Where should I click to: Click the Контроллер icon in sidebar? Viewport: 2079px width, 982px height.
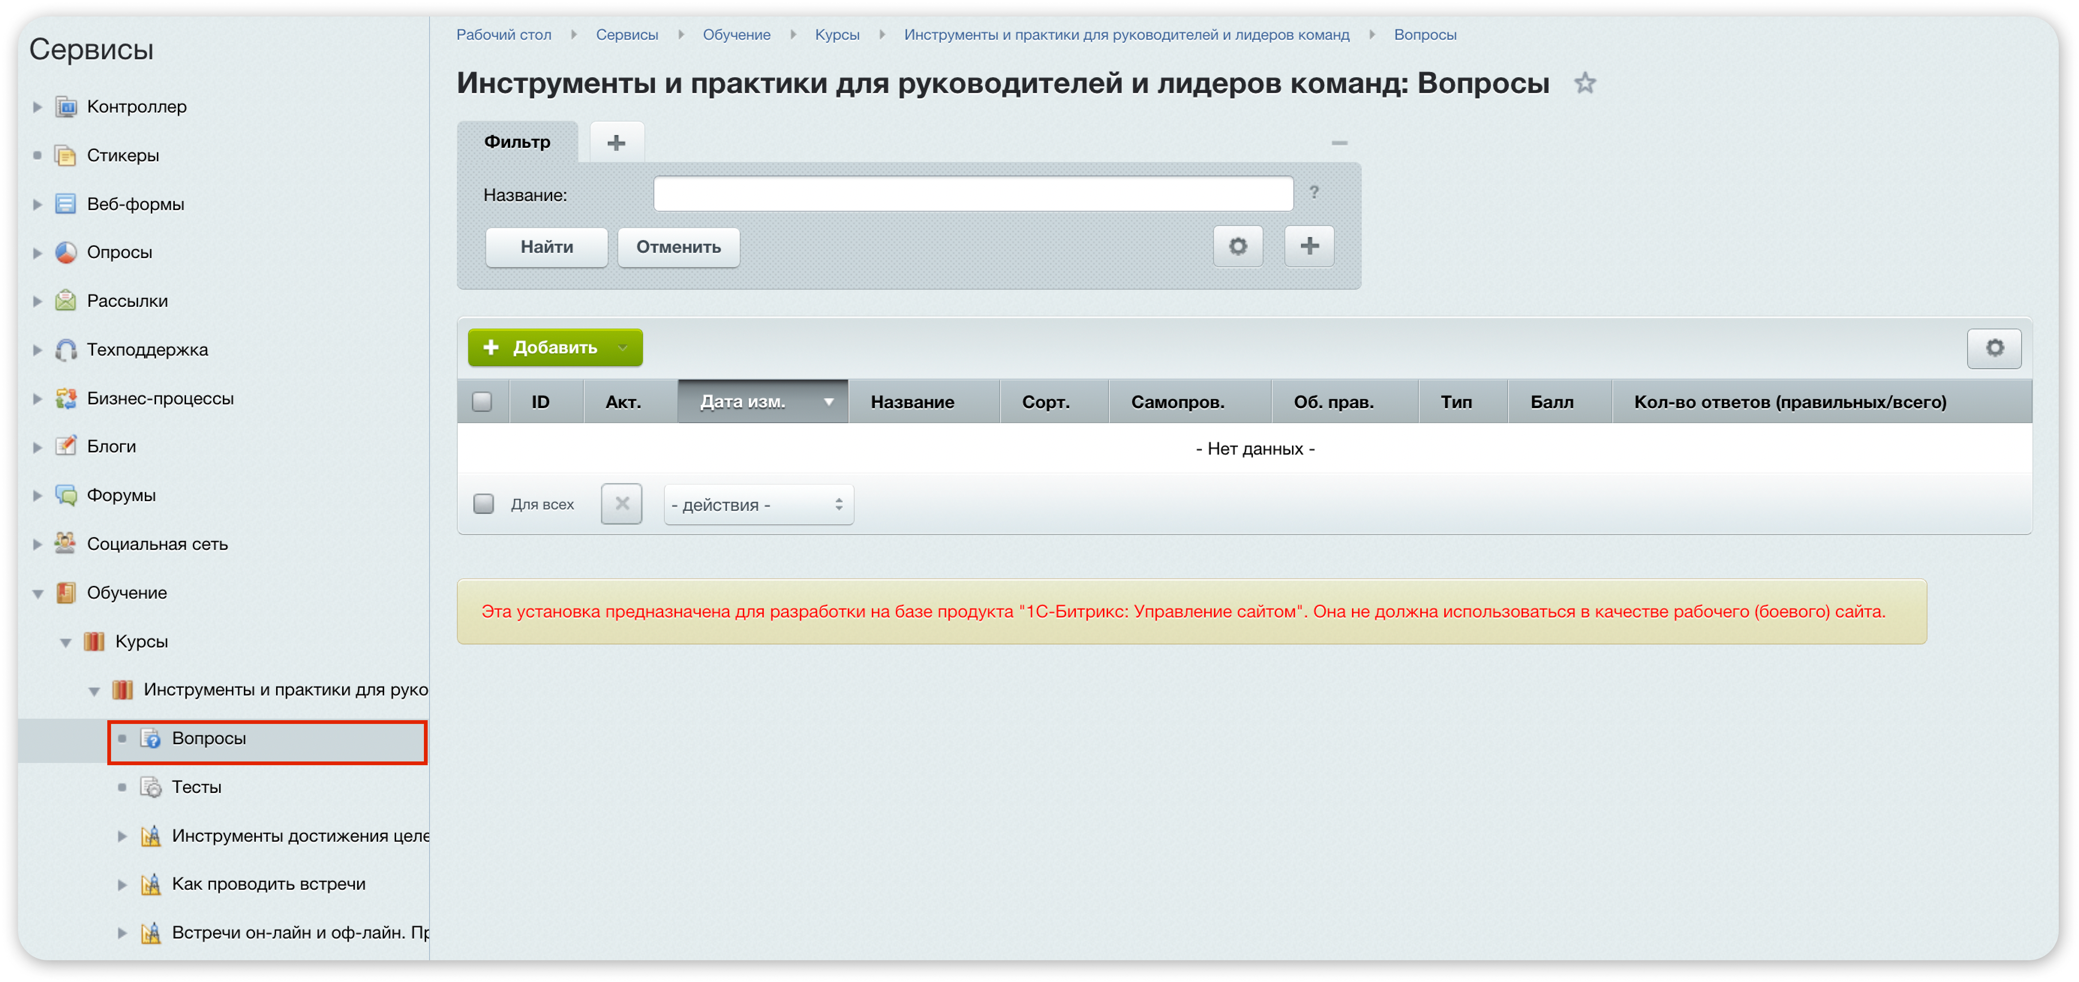65,107
